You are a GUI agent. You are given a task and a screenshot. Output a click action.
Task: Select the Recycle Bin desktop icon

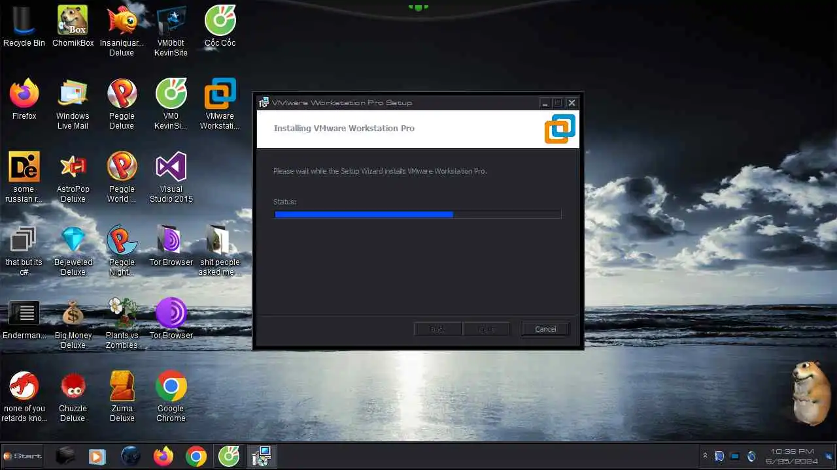click(24, 27)
